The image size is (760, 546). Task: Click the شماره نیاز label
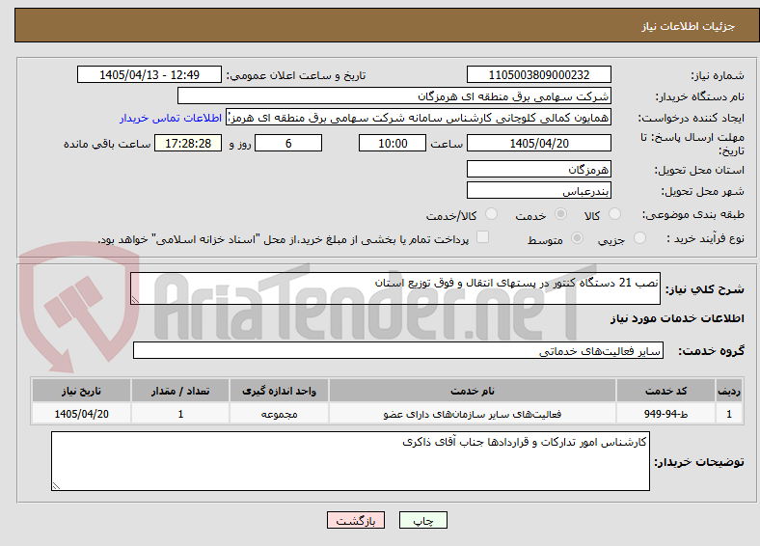click(x=718, y=75)
